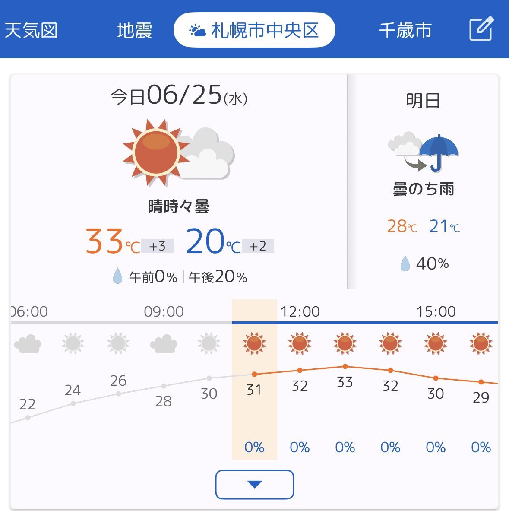Viewport: 509px width, 511px height.
Task: Click the 15:00 time marker
Action: pyautogui.click(x=436, y=311)
